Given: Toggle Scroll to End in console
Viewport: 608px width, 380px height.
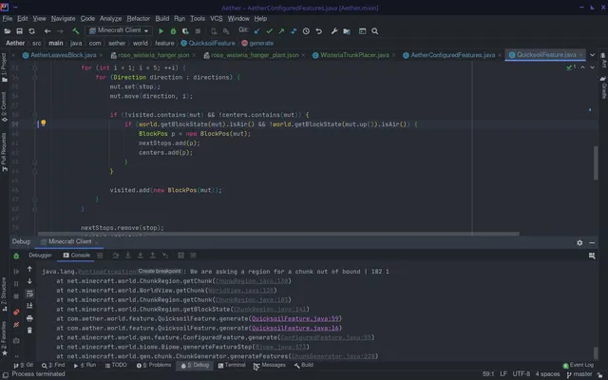Looking at the screenshot, I should tap(29, 306).
